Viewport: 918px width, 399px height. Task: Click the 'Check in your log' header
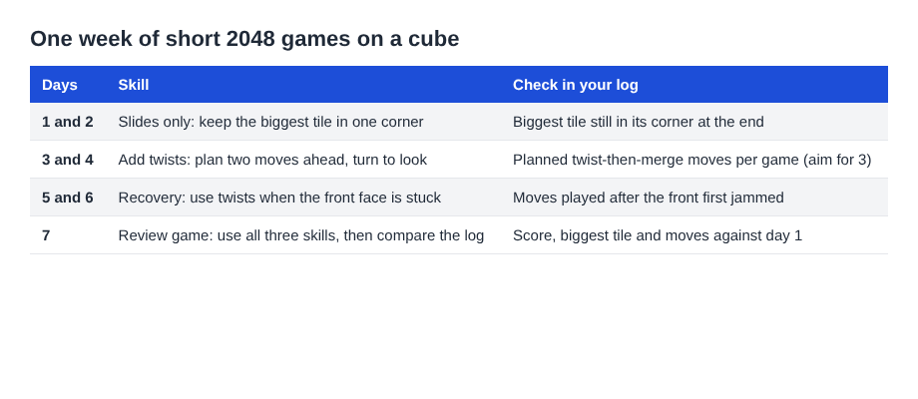coord(576,85)
